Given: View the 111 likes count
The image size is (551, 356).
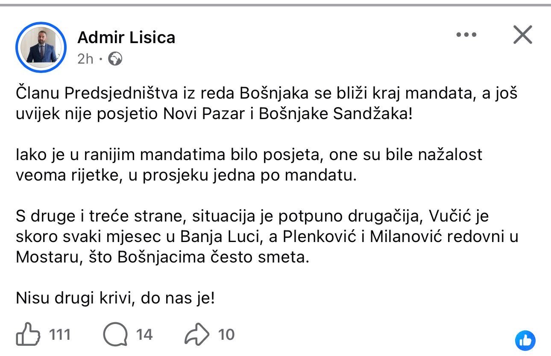Looking at the screenshot, I should (60, 334).
